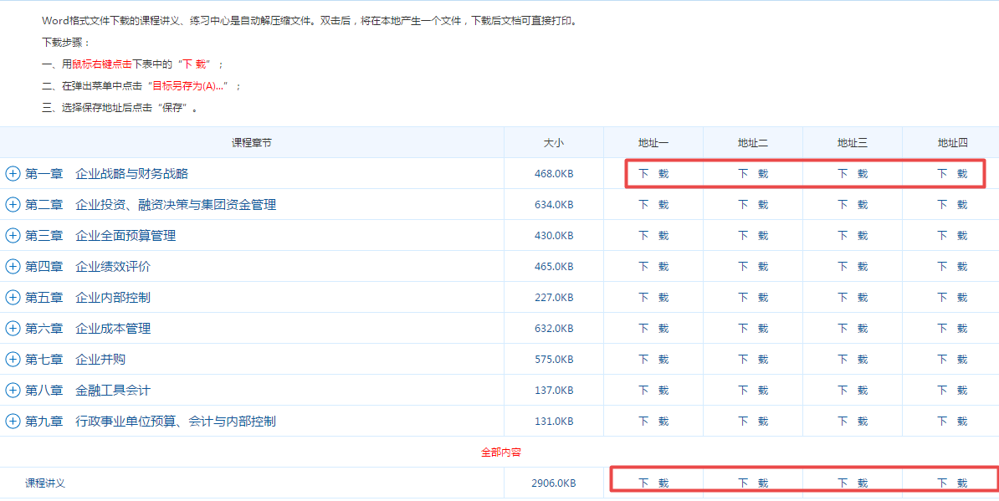Download full 课程讲义 from 地址四
Screen dimensions: 999x501
coord(952,483)
